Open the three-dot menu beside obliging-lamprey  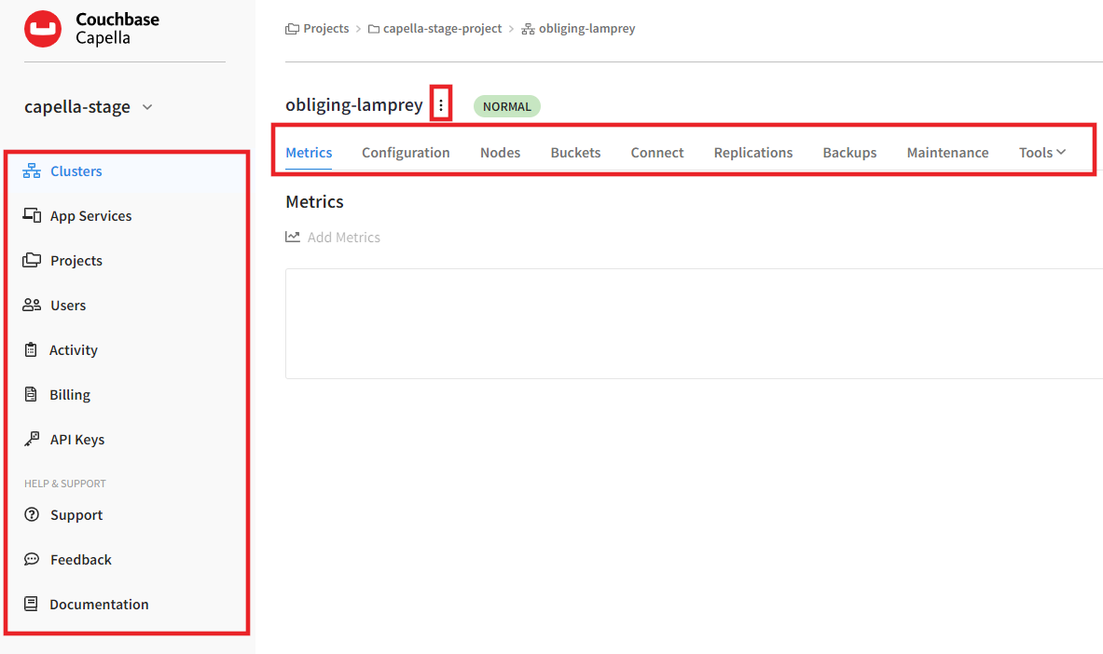point(441,105)
